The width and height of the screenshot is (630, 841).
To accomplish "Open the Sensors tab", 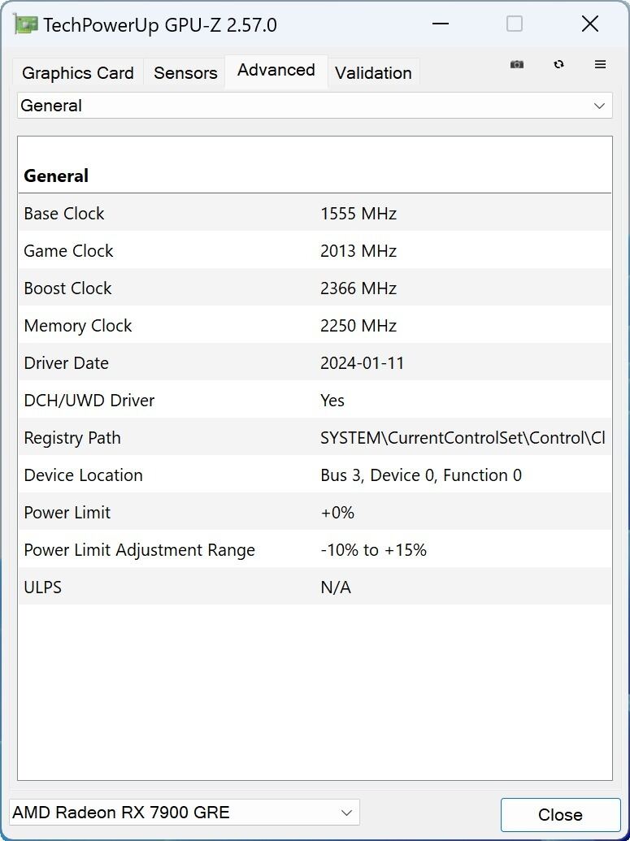I will [185, 72].
